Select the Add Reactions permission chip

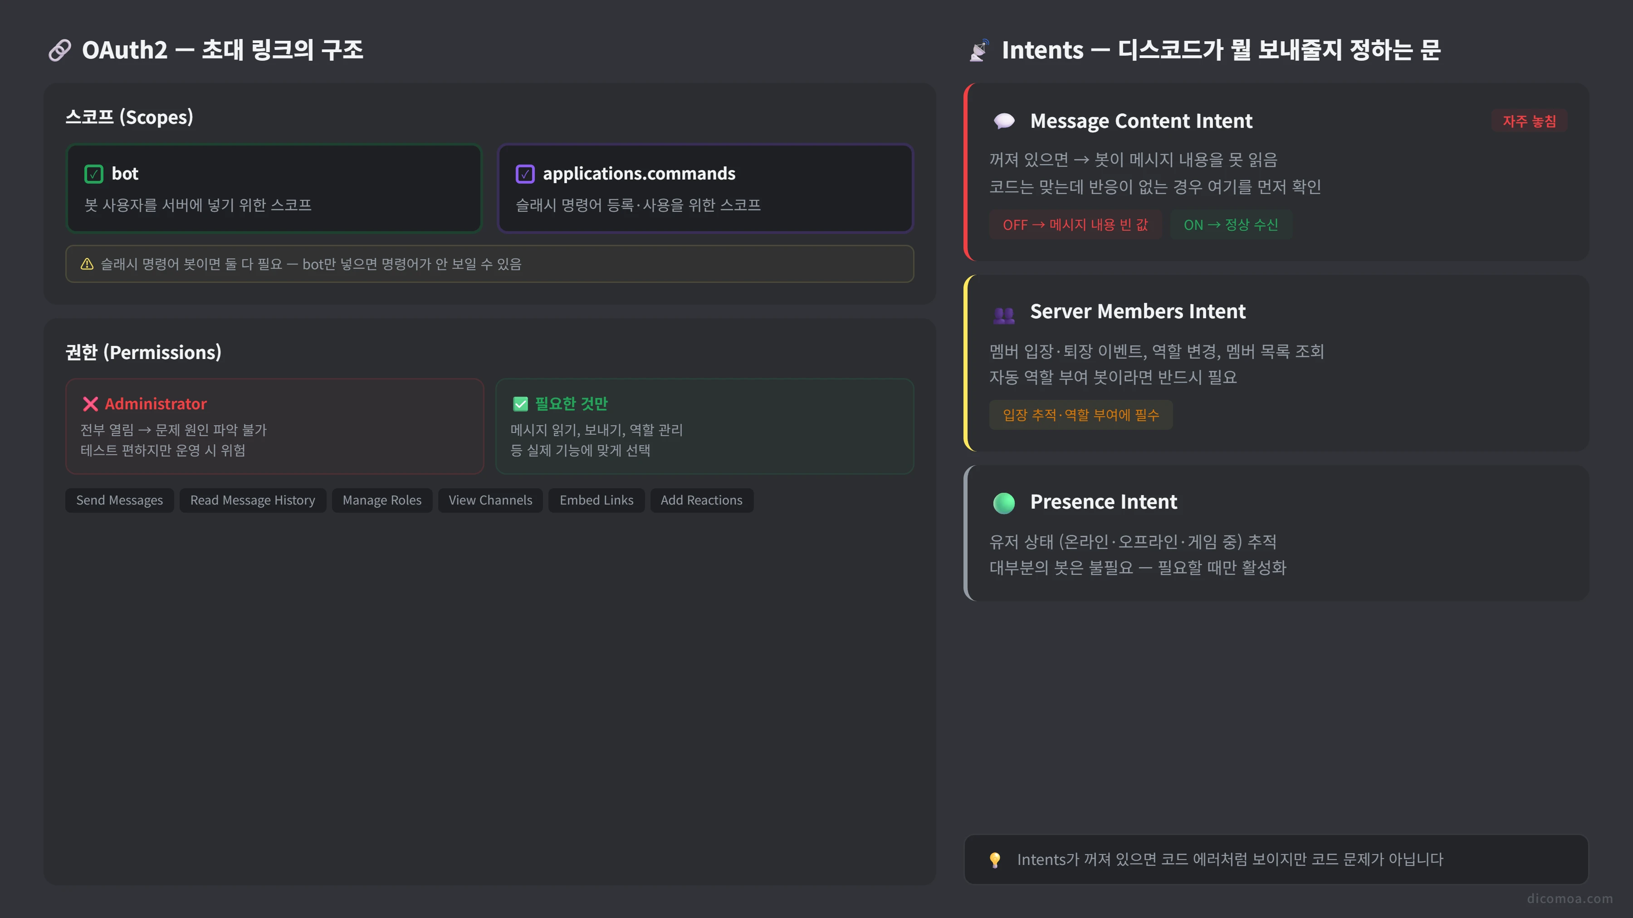pos(701,500)
